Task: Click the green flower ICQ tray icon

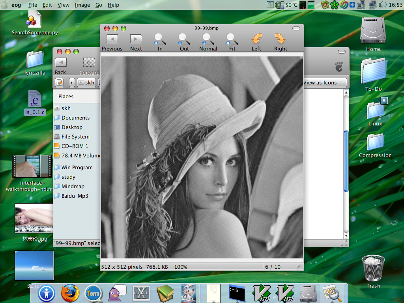Action: pyautogui.click(x=335, y=5)
